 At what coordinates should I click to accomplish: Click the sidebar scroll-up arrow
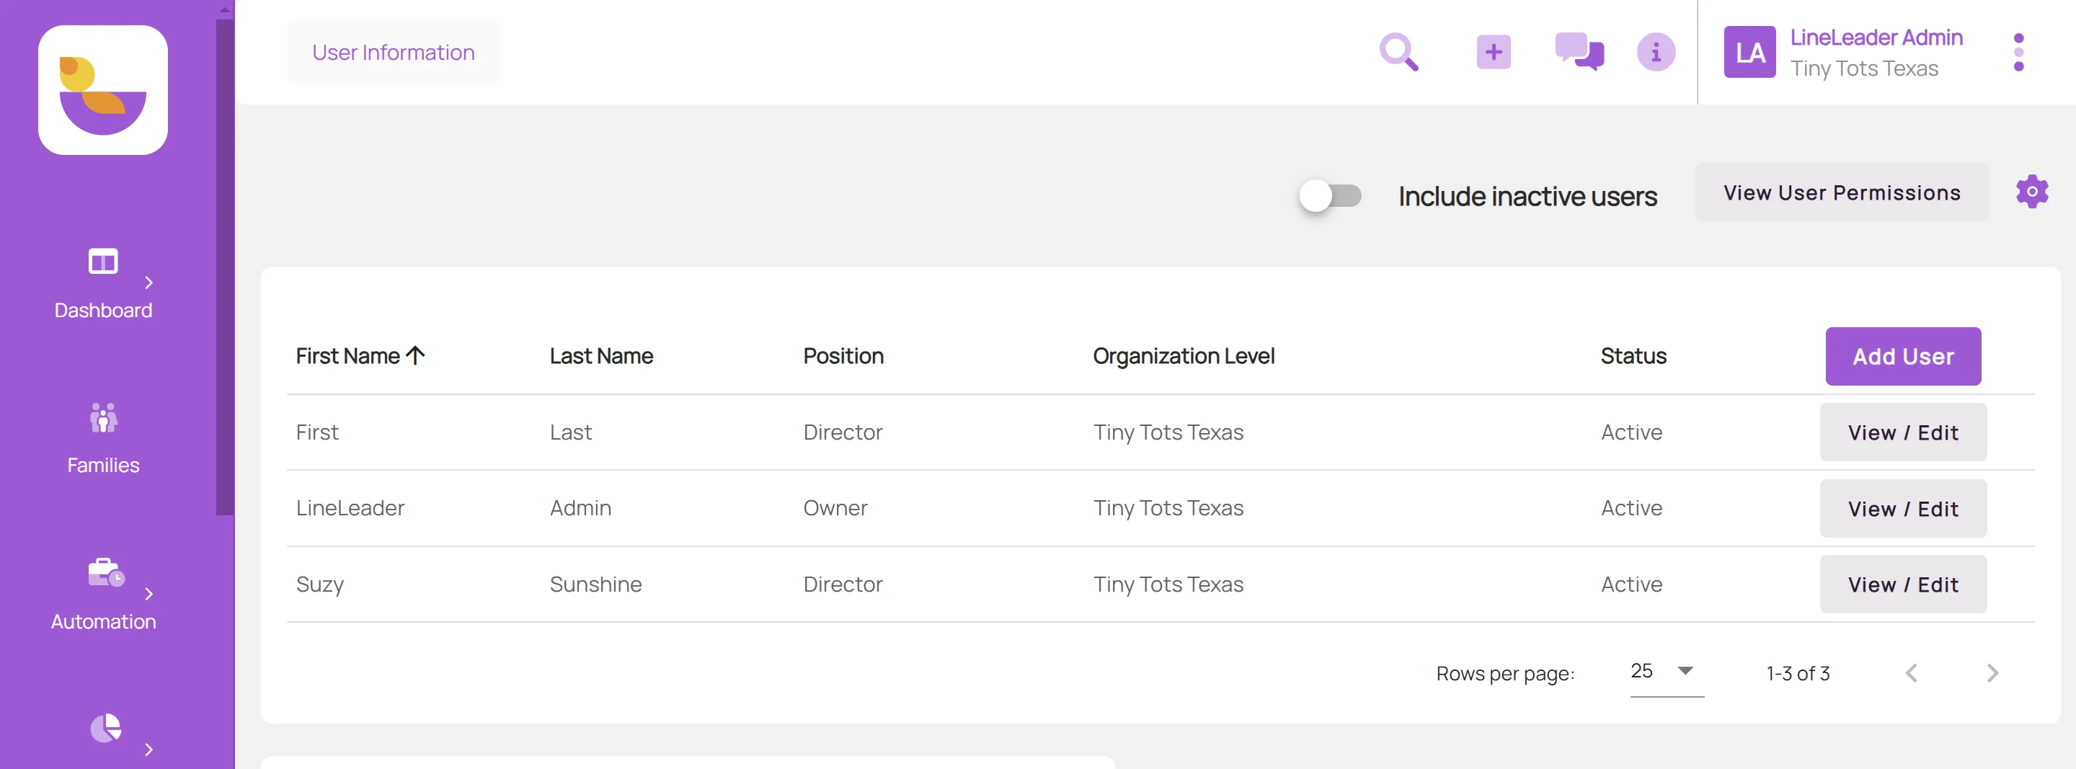[x=224, y=9]
